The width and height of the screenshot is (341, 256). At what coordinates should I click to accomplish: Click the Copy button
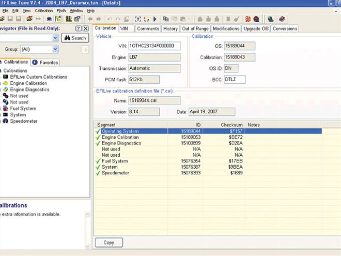pyautogui.click(x=109, y=243)
